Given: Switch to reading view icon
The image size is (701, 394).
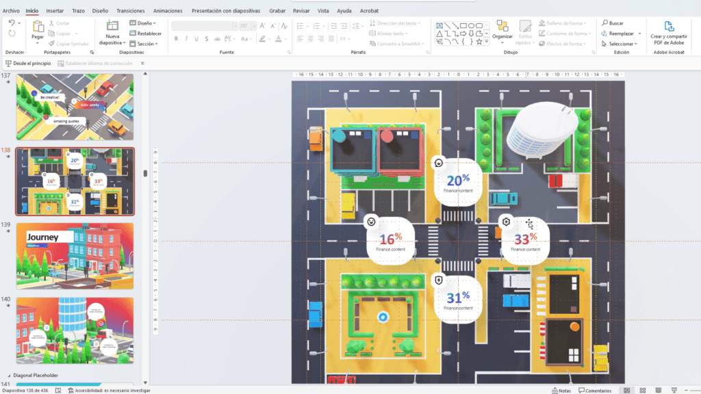Looking at the screenshot, I should coord(658,391).
